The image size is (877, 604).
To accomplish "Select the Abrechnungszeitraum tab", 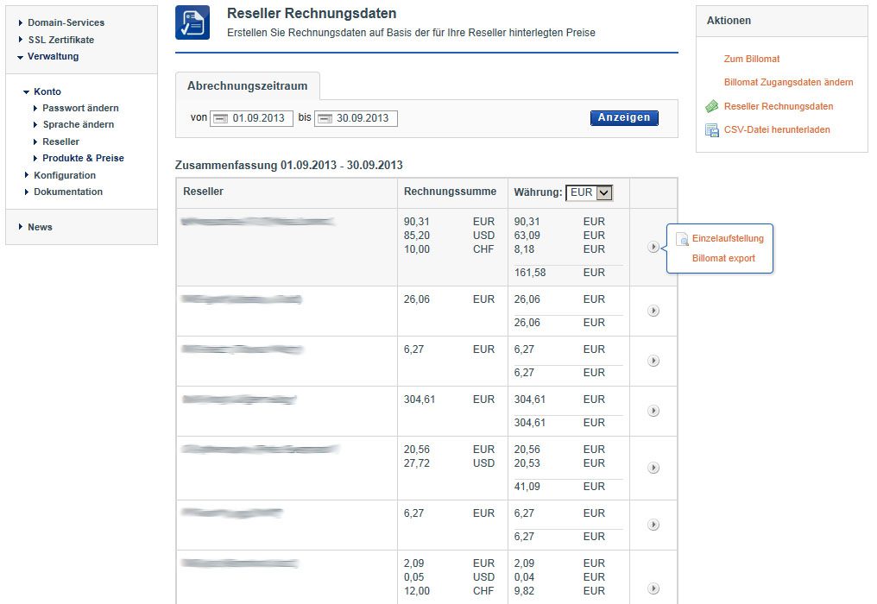I will (247, 86).
